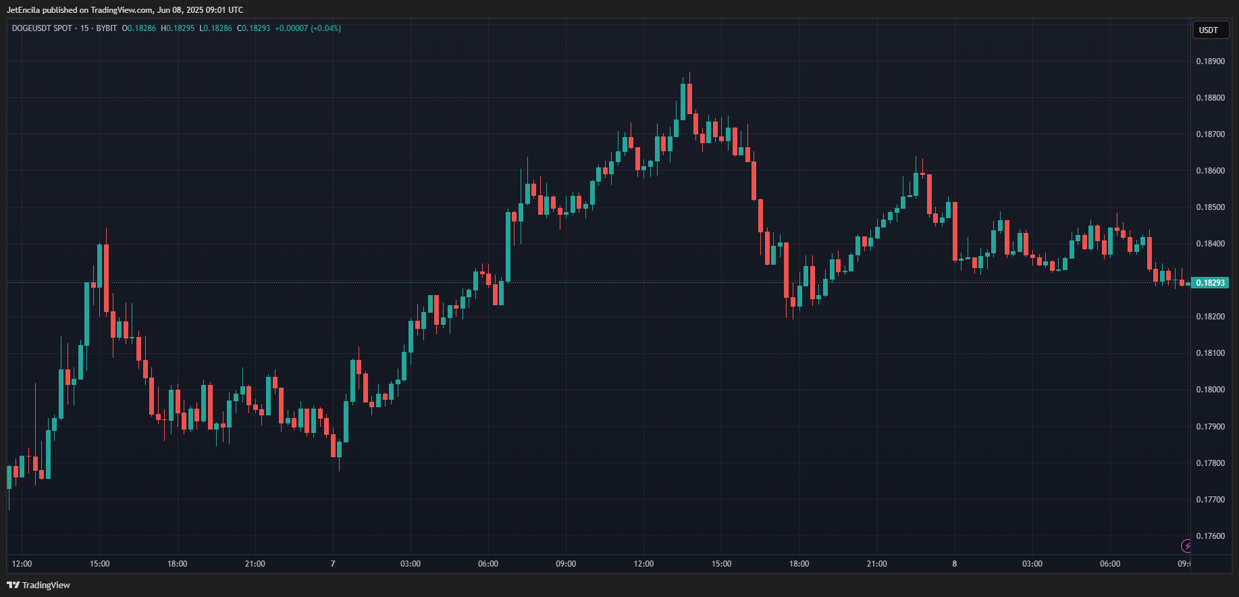Click the open value O0.18286
The image size is (1239, 597).
tap(139, 28)
